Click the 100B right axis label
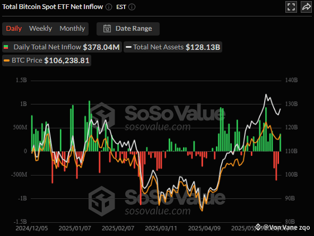314x236 pixels. (291, 175)
